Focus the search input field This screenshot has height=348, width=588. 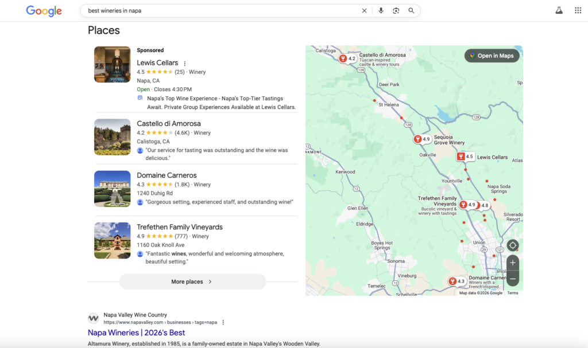click(218, 11)
